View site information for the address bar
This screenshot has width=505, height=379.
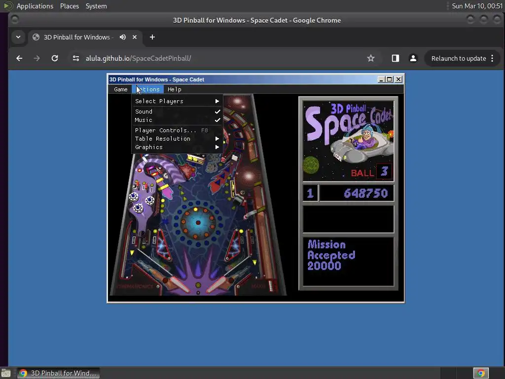click(x=75, y=58)
